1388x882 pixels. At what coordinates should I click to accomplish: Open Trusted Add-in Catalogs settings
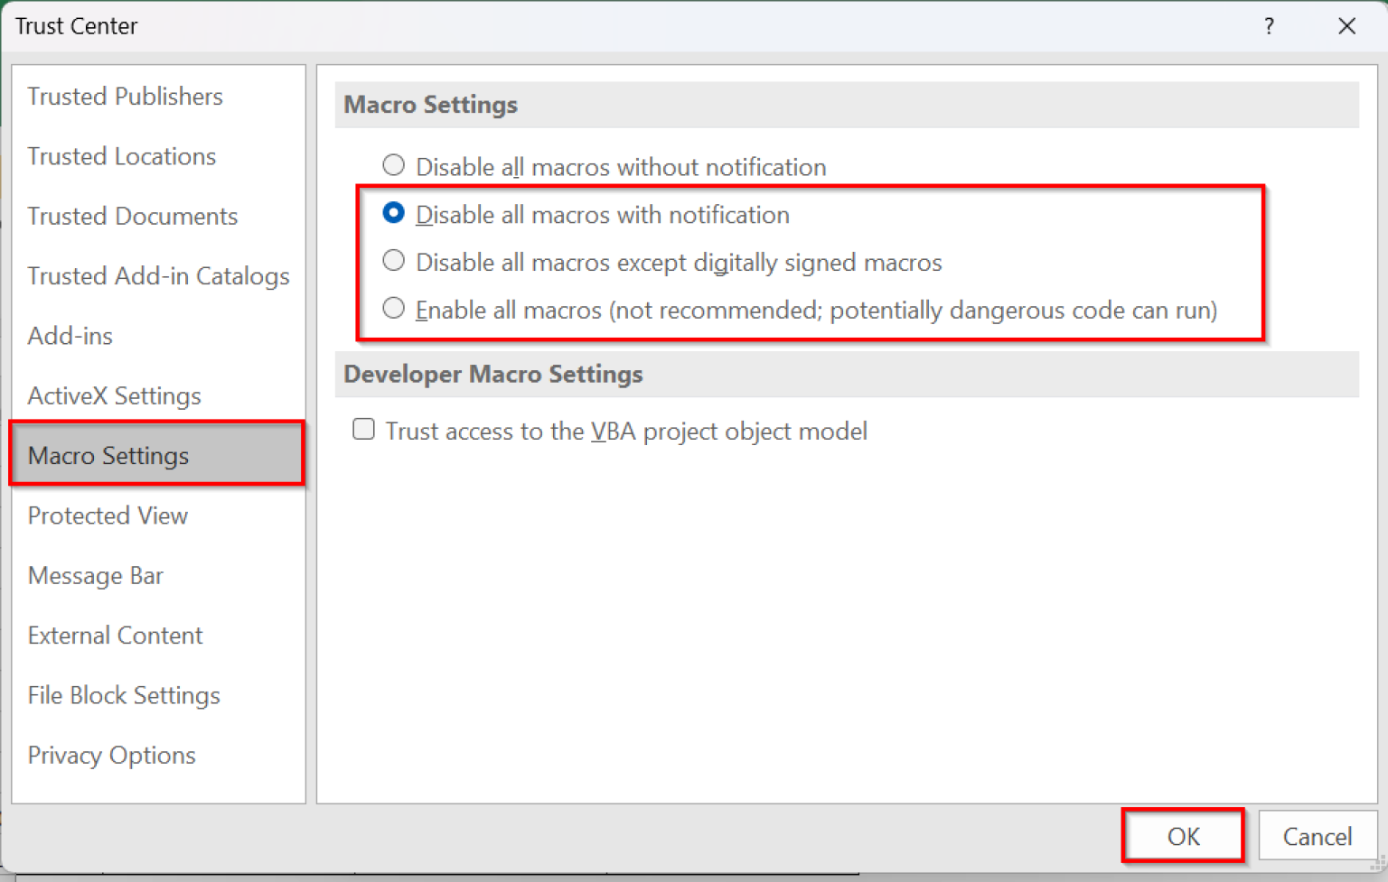[158, 276]
